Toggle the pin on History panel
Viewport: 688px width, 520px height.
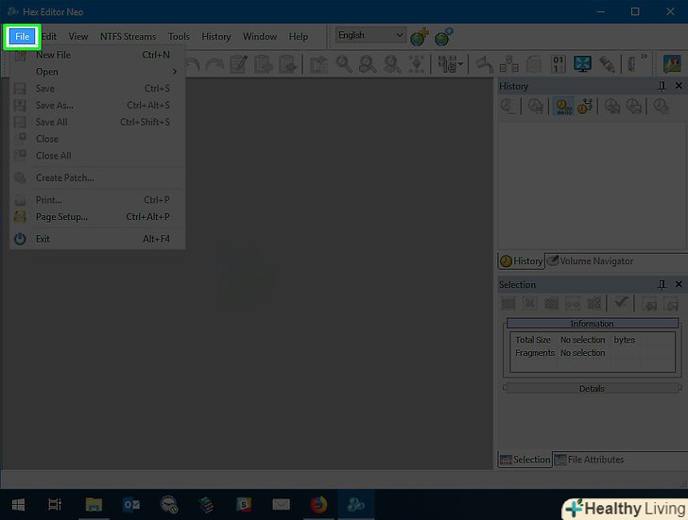(x=662, y=86)
